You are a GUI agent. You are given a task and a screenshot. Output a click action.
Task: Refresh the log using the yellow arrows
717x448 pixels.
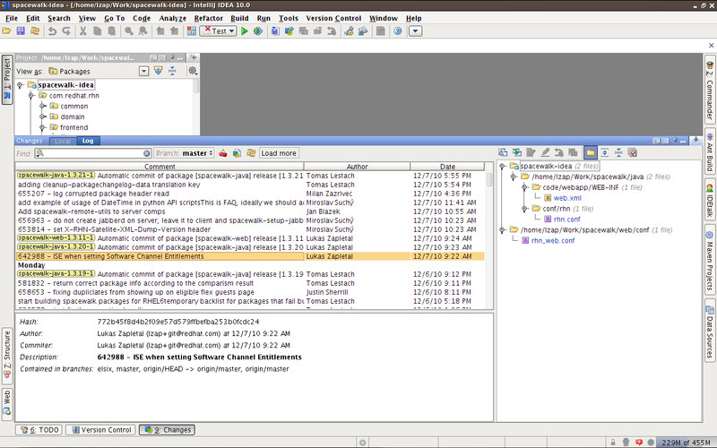point(251,153)
